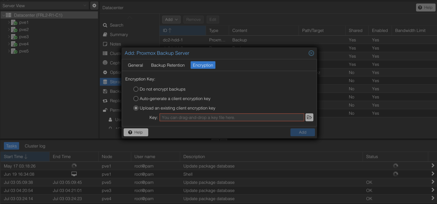
Task: Open details arrow for Shell task
Action: point(433,174)
